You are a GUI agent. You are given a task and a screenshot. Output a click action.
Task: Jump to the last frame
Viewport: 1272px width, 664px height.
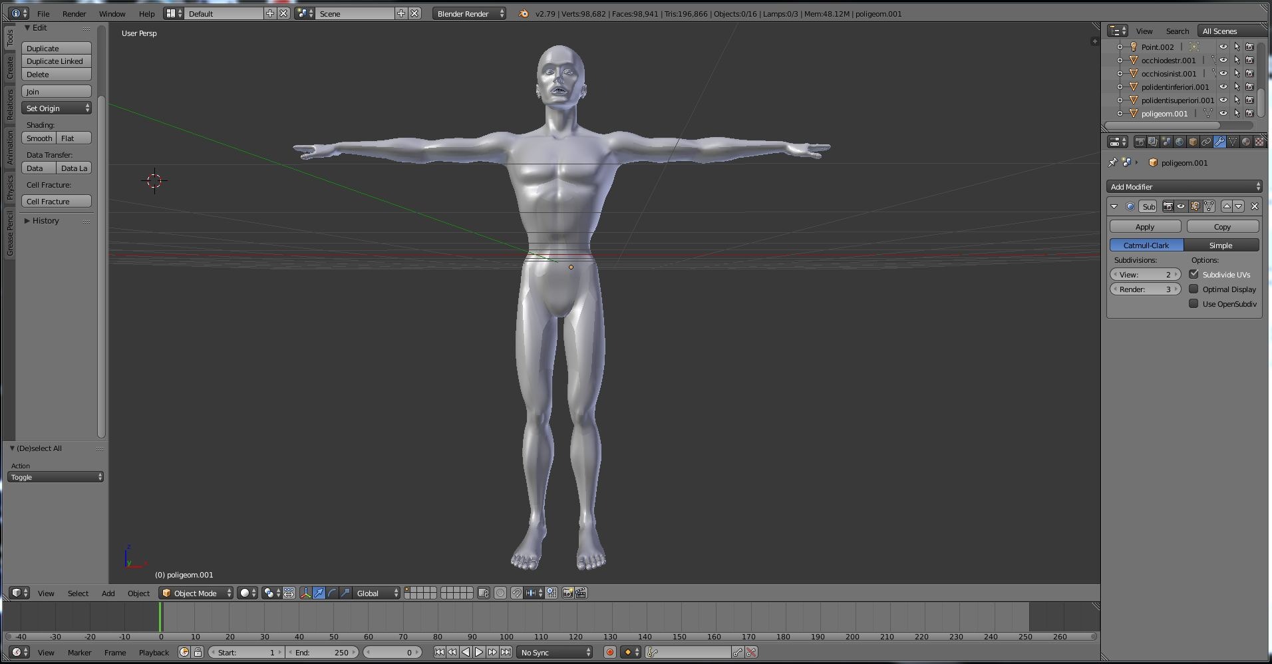pyautogui.click(x=506, y=652)
